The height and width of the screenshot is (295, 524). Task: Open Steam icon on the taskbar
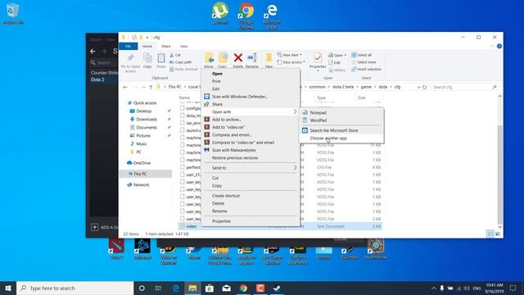click(277, 288)
